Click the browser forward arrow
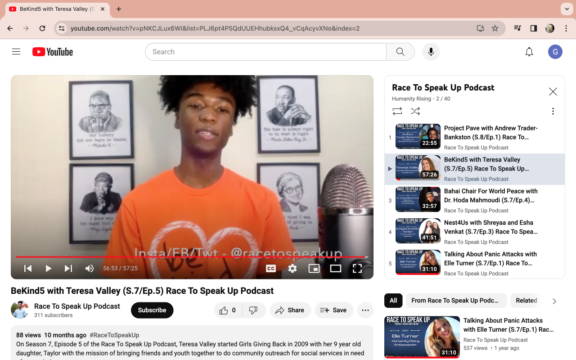Viewport: 576px width, 360px height. click(x=26, y=28)
